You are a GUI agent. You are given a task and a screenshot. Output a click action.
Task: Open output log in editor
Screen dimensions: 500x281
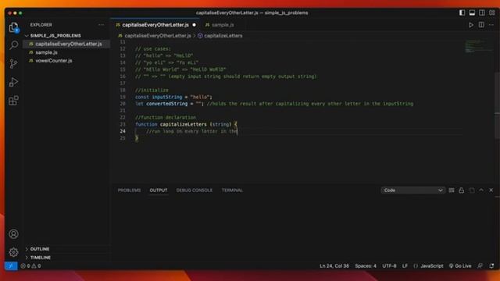click(x=472, y=190)
